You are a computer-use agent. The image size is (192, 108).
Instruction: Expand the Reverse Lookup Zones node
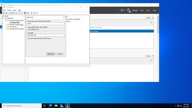[x=6, y=25]
